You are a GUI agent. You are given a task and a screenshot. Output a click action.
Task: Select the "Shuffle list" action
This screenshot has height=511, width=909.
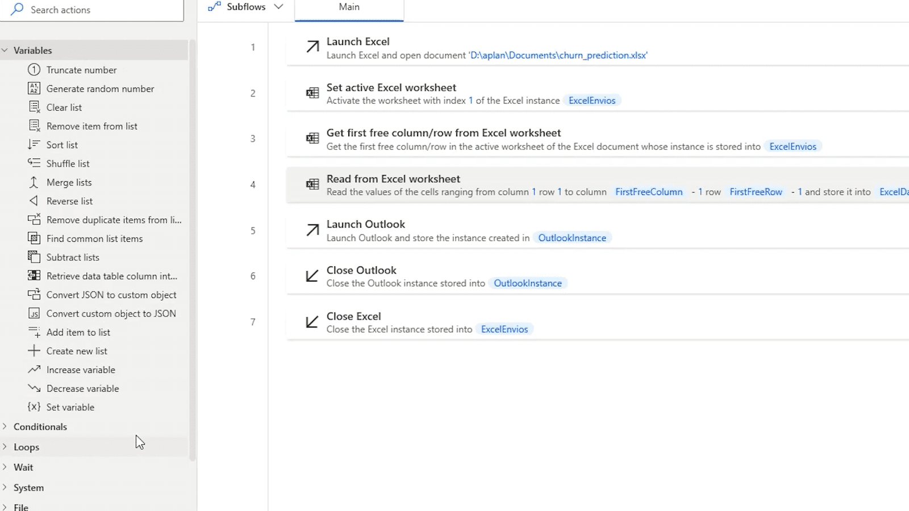[x=67, y=163]
